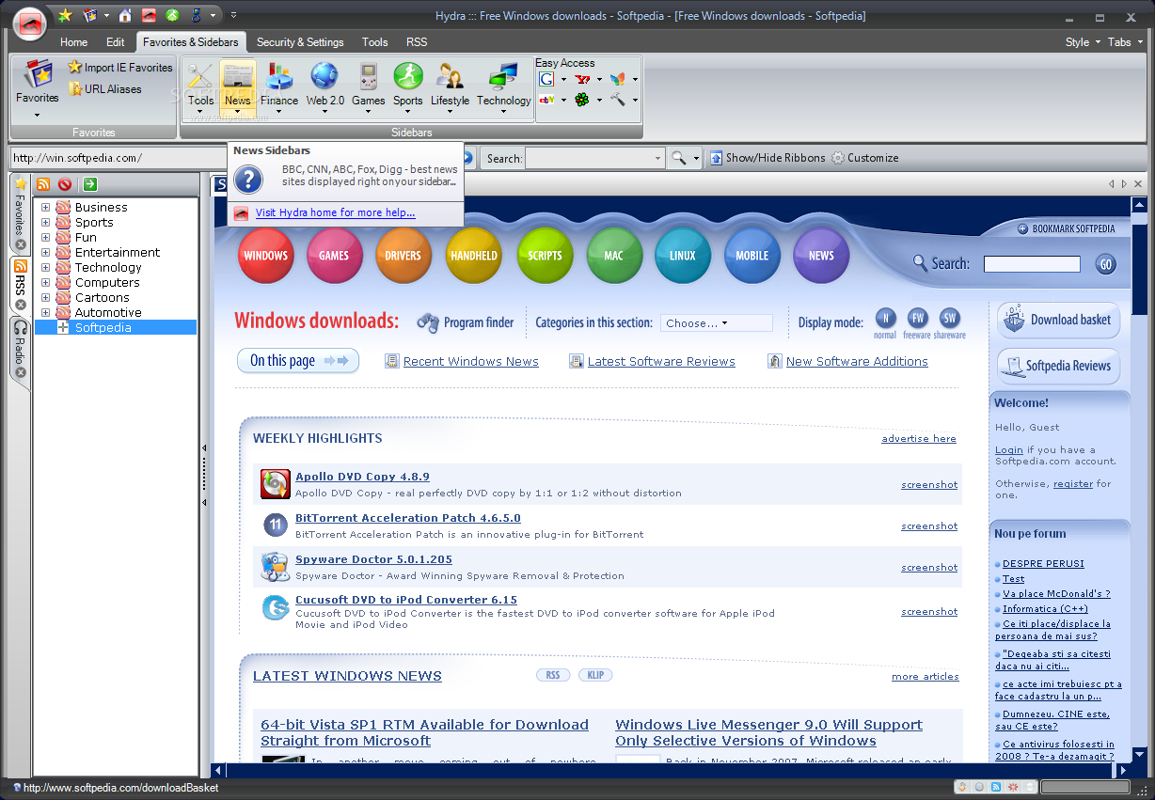Click Import IE Favorites button
Image resolution: width=1155 pixels, height=800 pixels.
[x=120, y=68]
